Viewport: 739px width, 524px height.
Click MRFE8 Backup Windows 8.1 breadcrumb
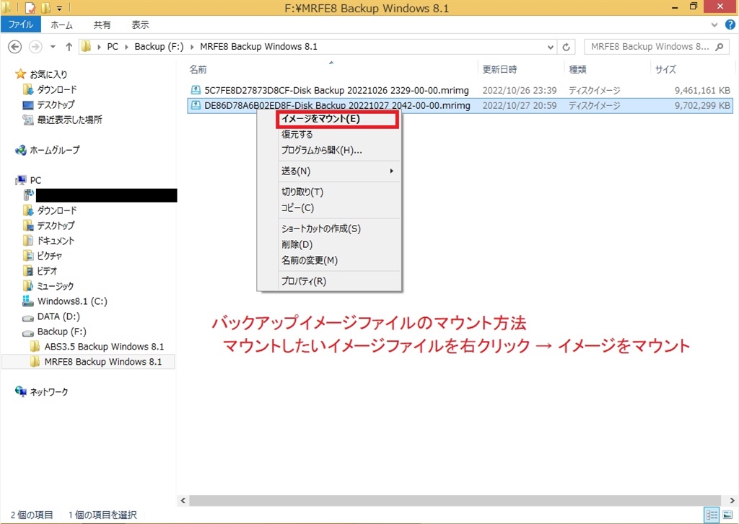[x=259, y=47]
